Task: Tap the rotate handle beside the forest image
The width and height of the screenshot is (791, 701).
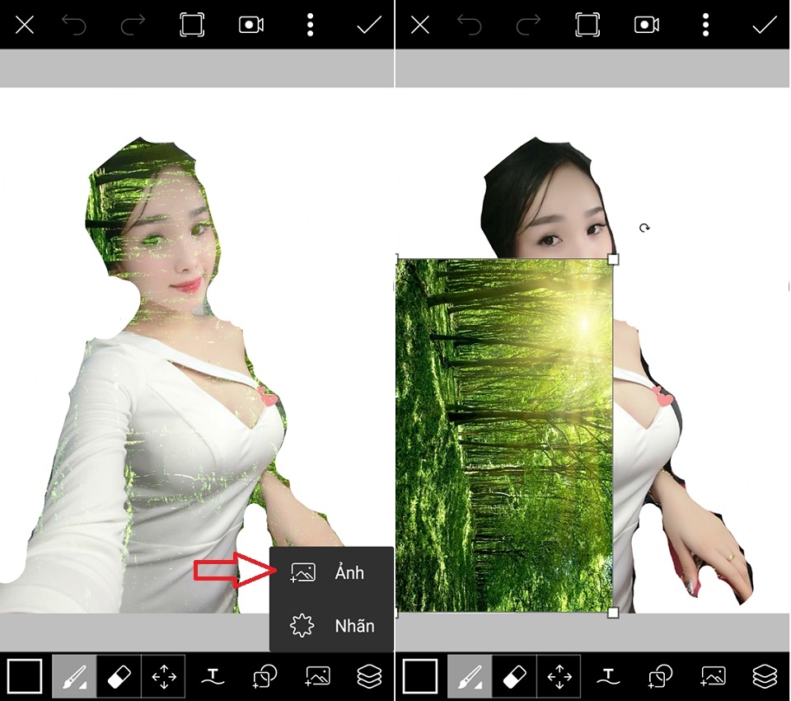Action: [644, 228]
